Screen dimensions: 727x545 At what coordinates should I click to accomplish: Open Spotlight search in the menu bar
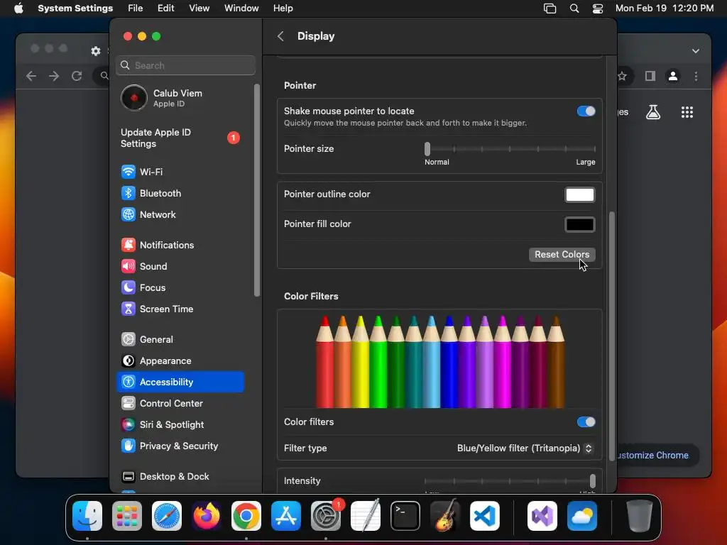[574, 9]
